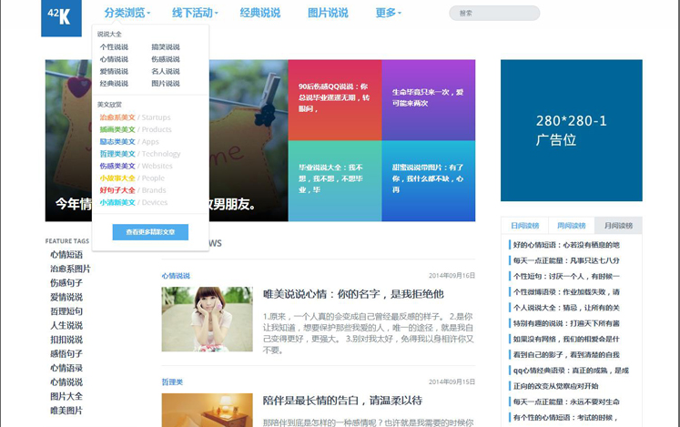680x427 pixels.
Task: Expand the 分类浏览 dropdown menu
Action: click(x=127, y=13)
